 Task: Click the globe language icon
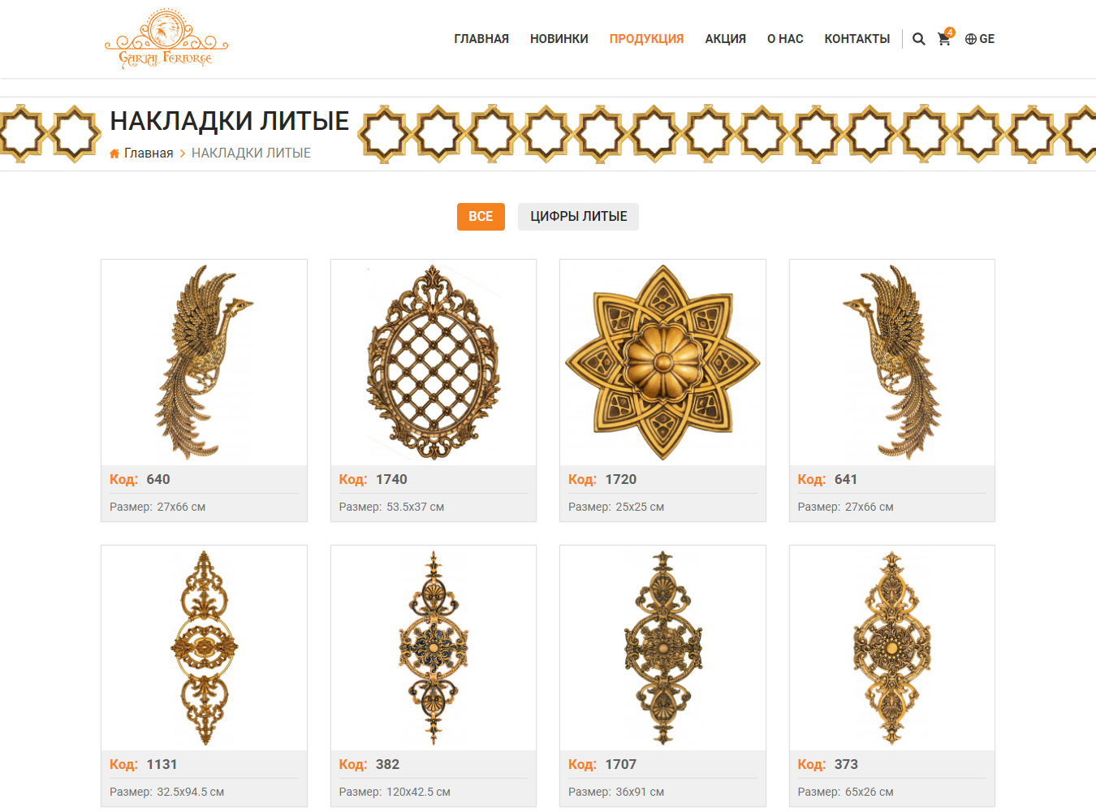coord(970,39)
